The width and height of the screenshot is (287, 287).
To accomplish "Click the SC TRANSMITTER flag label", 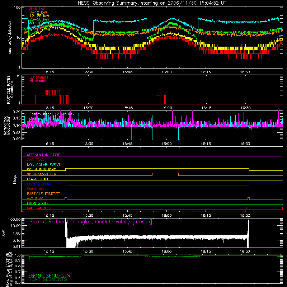I will point(42,174).
